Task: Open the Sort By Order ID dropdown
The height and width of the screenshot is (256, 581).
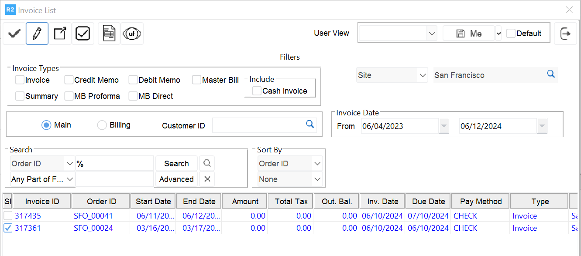Action: (x=317, y=164)
